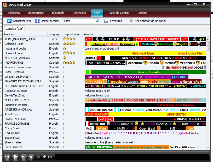Sort by the Disponibilidad column header

click(72, 34)
